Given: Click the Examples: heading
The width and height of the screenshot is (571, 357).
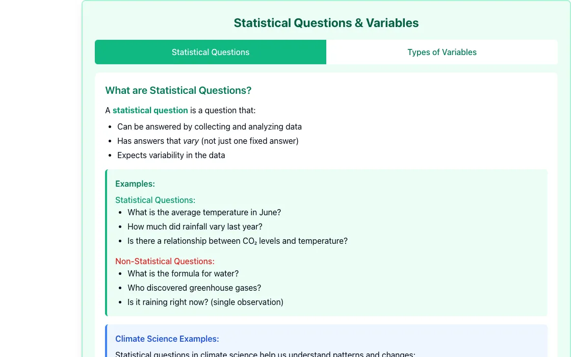Looking at the screenshot, I should point(135,184).
